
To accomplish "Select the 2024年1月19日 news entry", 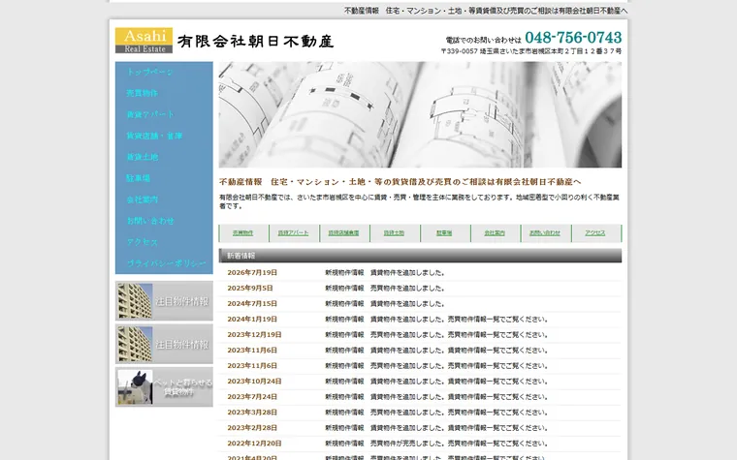I will coord(420,320).
